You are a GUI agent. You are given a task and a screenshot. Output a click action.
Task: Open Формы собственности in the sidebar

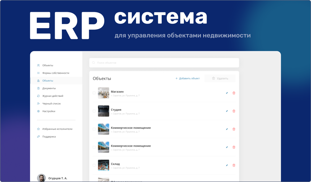(x=56, y=73)
